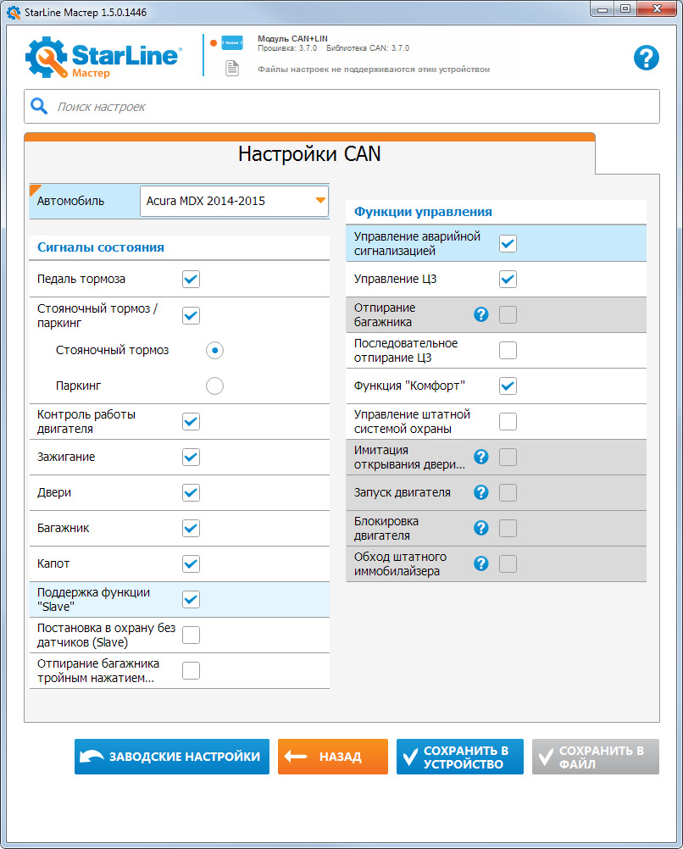
Task: Click the Прошивка: 3.7.0 version text
Action: coord(287,48)
